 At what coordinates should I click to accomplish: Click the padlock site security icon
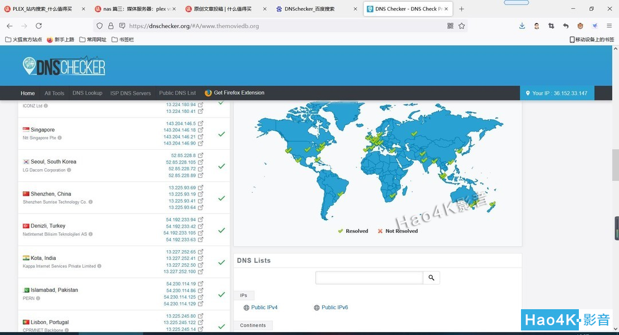pyautogui.click(x=111, y=26)
